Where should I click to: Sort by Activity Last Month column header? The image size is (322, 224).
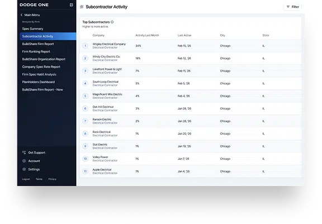[147, 35]
